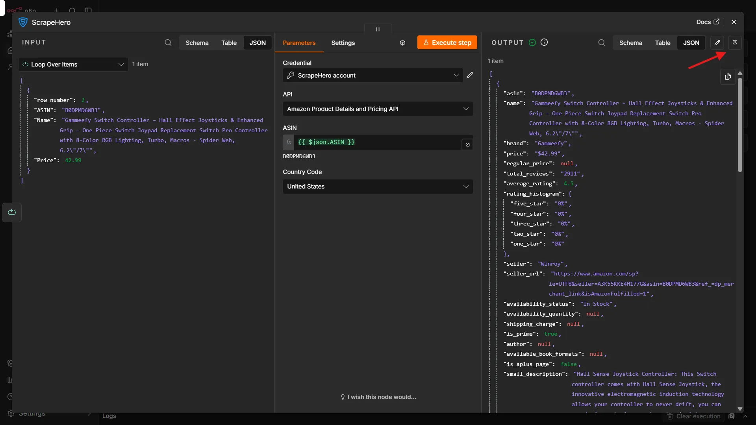This screenshot has width=756, height=425.
Task: Open the Loop Over Items input dropdown
Action: [73, 65]
